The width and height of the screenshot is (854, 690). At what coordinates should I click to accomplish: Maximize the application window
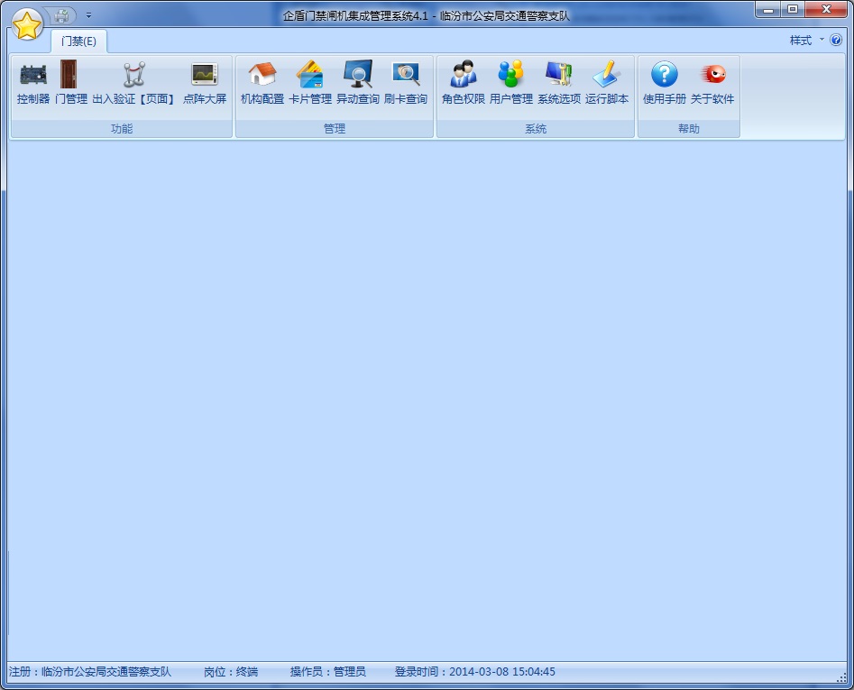[793, 10]
